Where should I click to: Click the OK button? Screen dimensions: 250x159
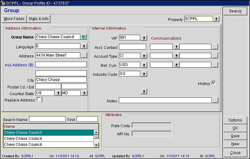point(235,128)
